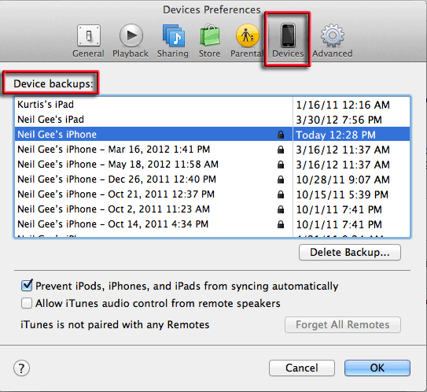Enable iTunes audio control from remote speakers
427x392 pixels.
[x=27, y=303]
